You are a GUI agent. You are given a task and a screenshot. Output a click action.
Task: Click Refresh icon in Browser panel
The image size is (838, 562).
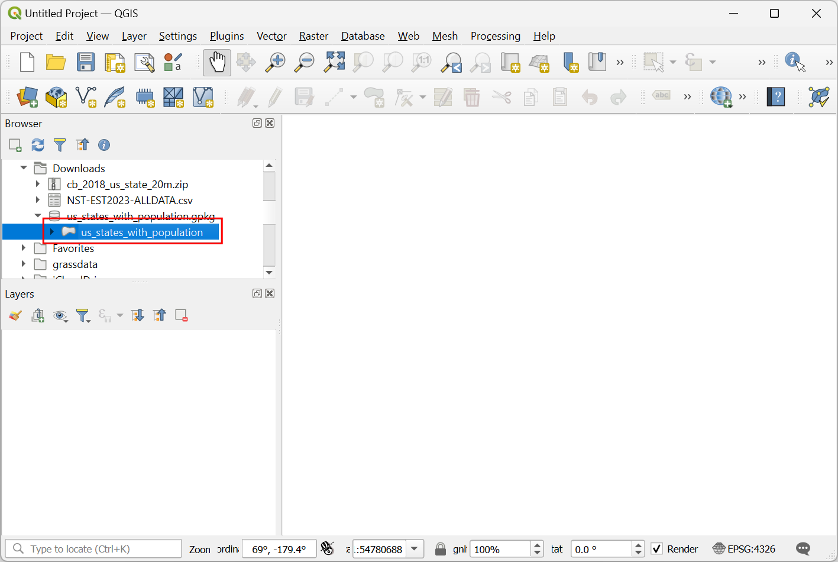point(38,145)
